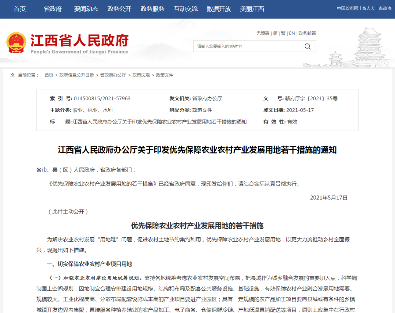Visit the 中国政府网 link

point(347,8)
